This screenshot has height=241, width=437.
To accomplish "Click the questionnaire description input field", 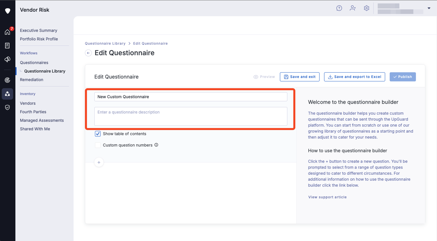I will (x=191, y=116).
